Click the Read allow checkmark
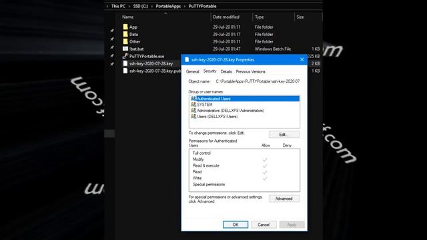427x240 pixels. coord(265,172)
